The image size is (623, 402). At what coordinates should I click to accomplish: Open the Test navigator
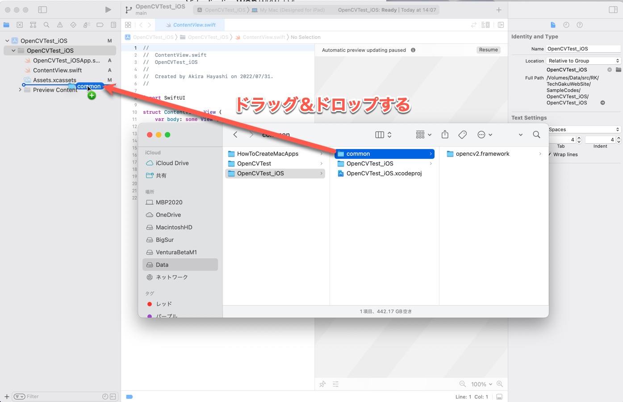click(x=73, y=25)
